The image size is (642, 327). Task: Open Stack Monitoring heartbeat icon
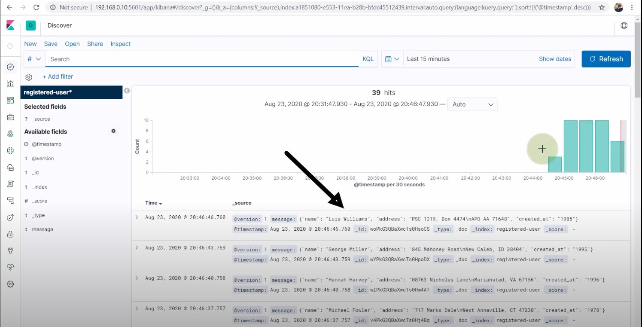tap(10, 266)
